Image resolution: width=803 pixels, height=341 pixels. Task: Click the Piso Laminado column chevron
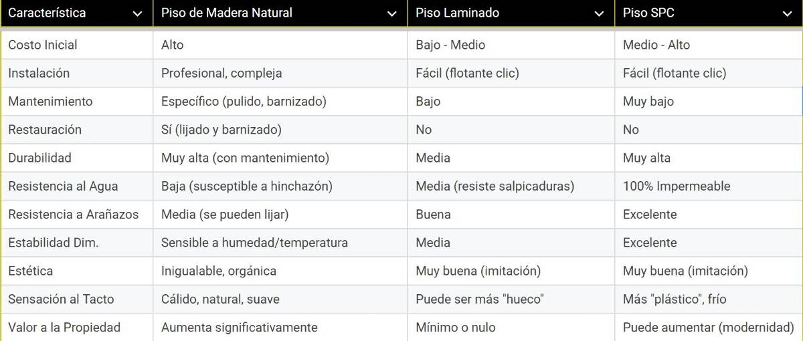point(600,14)
